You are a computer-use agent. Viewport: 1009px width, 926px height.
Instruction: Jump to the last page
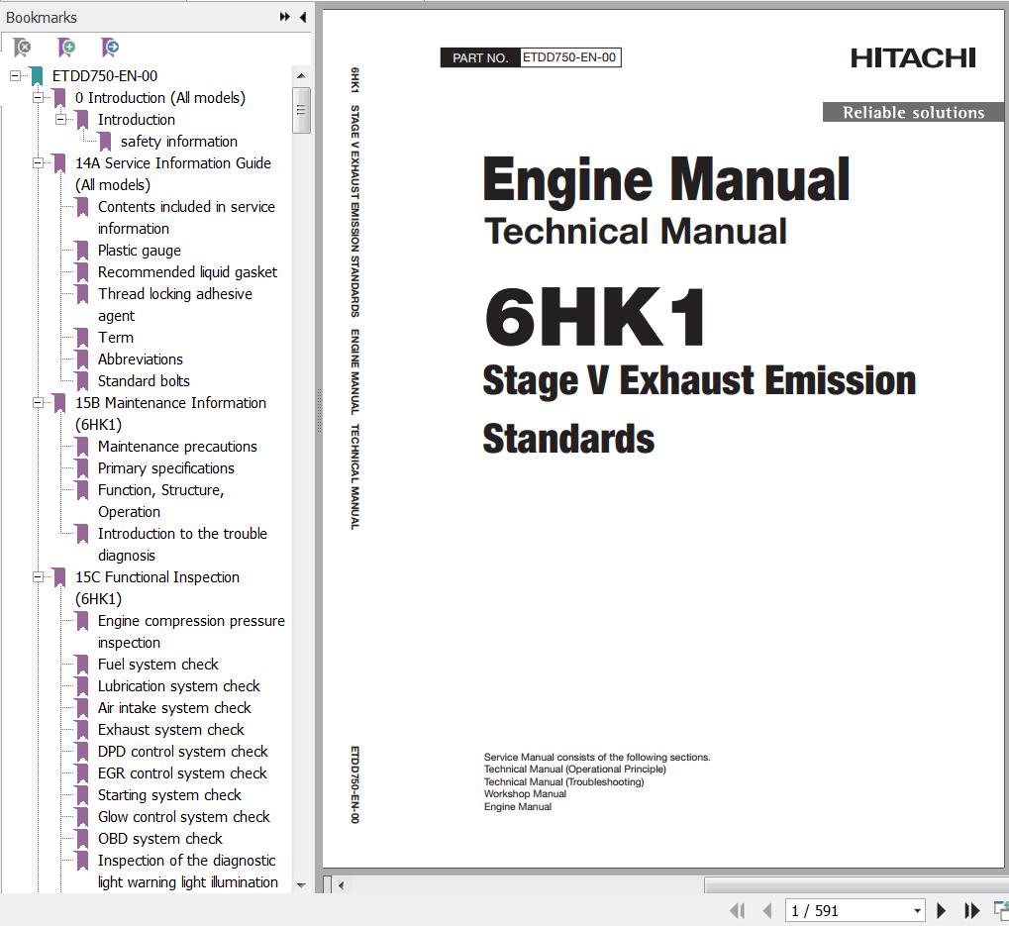(971, 910)
